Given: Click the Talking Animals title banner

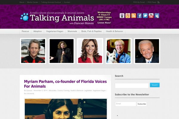Looking at the screenshot, I should (62, 18).
